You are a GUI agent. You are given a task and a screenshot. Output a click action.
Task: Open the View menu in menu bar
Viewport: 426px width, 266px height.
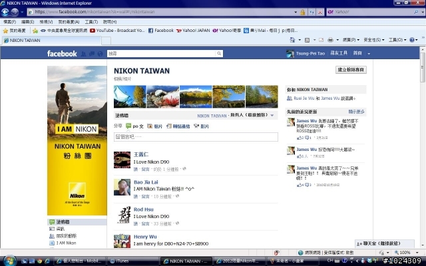pyautogui.click(x=46, y=22)
